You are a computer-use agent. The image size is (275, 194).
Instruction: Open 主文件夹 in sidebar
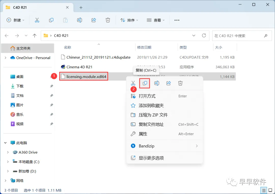tap(28, 48)
